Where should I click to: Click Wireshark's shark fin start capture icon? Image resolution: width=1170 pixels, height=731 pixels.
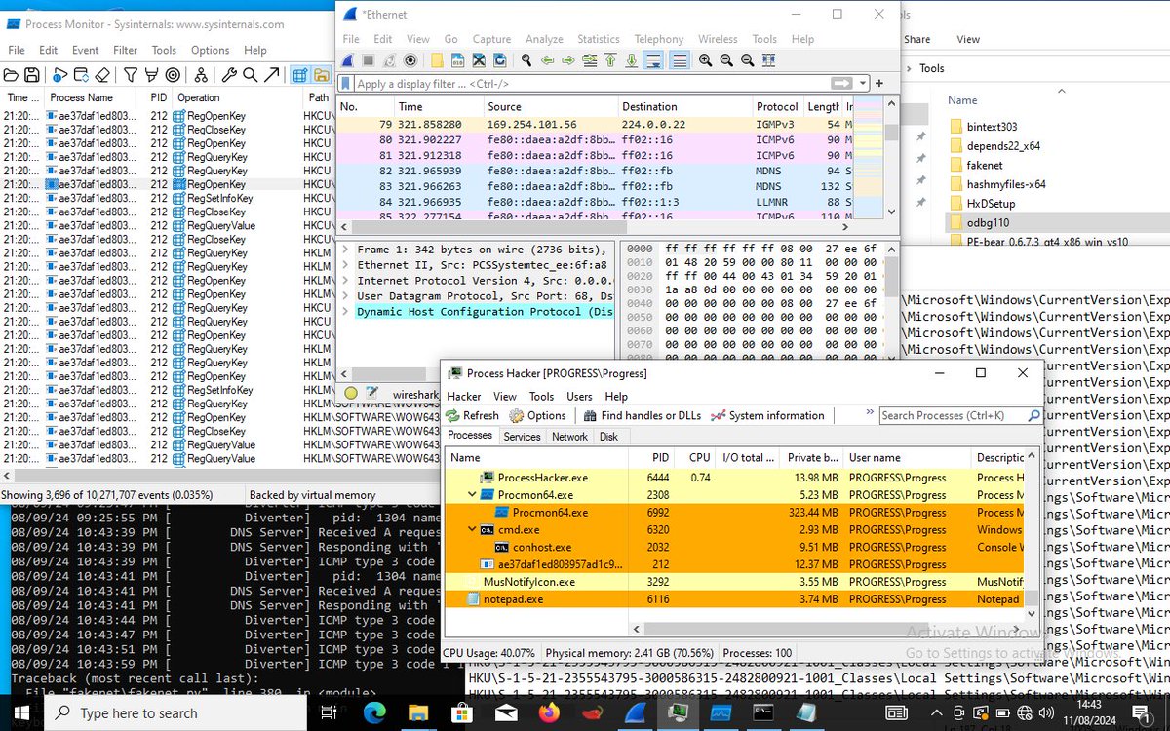pyautogui.click(x=348, y=60)
